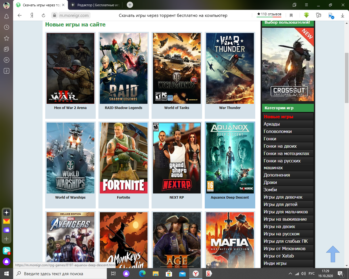Open mail app in sidebar
This screenshot has height=279, width=349.
point(6,221)
